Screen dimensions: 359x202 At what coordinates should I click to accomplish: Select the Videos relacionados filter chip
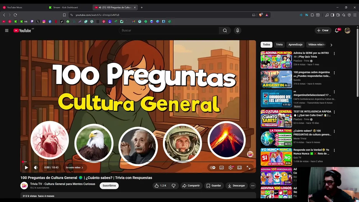click(x=317, y=45)
